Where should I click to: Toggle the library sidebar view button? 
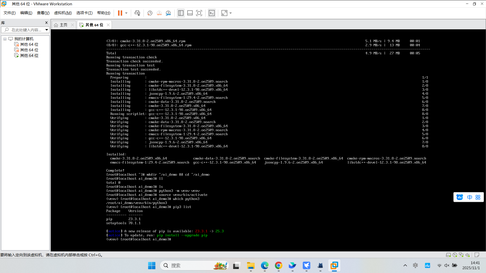point(181,13)
